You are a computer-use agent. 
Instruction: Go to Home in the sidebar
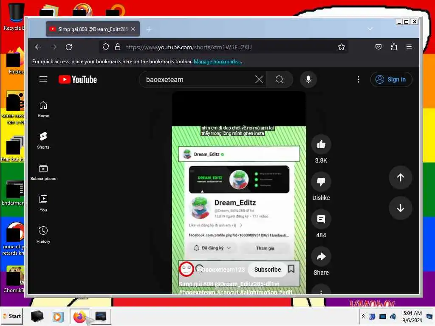coord(43,109)
